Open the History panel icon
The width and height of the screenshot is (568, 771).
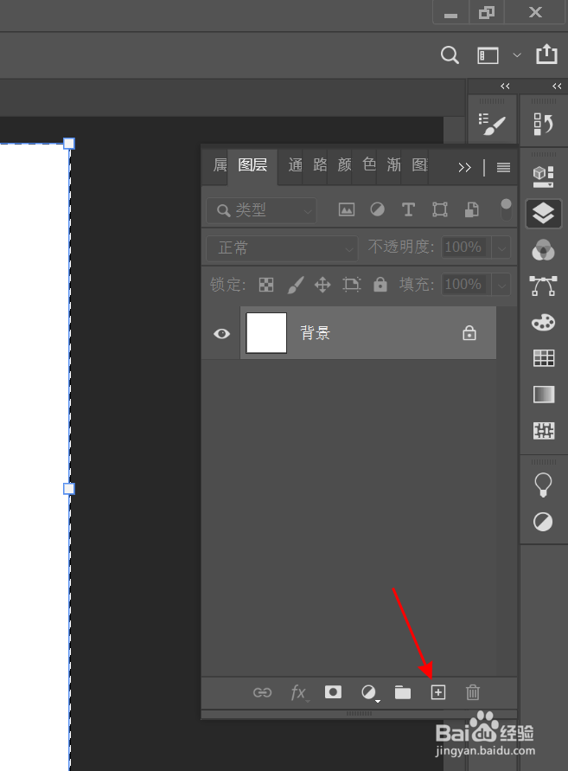pos(544,124)
